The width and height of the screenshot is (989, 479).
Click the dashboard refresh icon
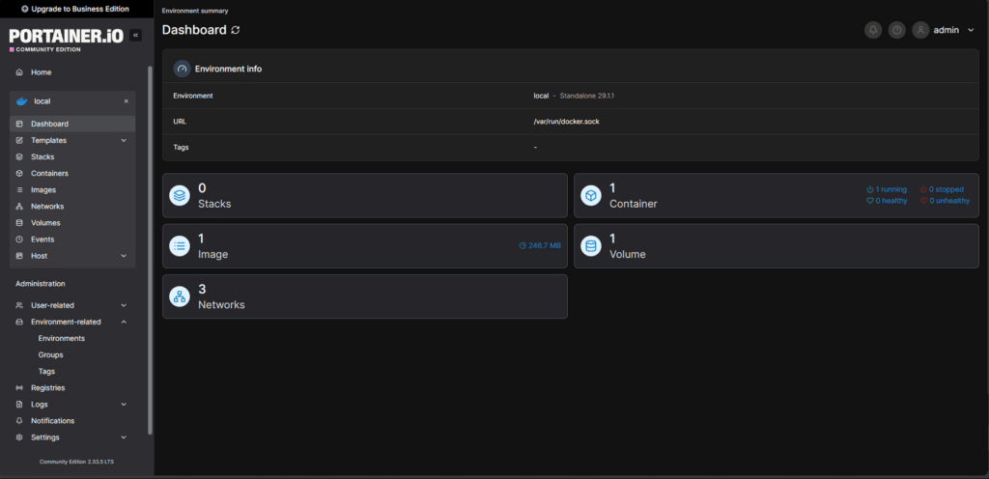pyautogui.click(x=236, y=30)
